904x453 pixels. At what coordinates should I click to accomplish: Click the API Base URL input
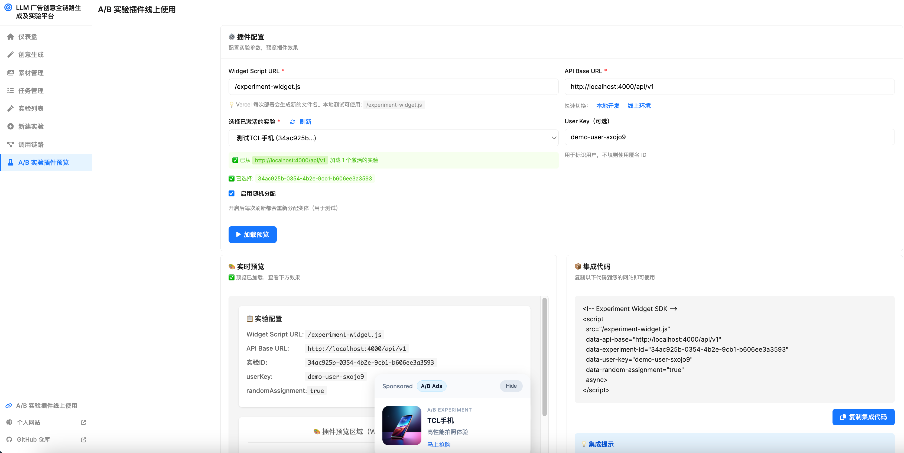(x=729, y=87)
